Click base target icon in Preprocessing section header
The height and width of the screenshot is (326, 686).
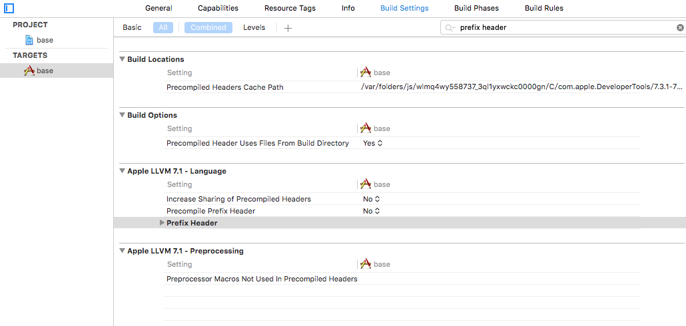click(366, 264)
